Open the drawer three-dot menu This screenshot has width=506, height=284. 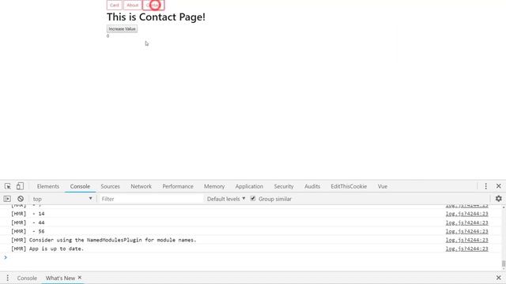[7, 278]
